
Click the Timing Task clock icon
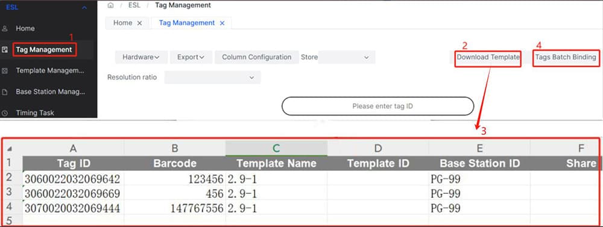click(5, 113)
